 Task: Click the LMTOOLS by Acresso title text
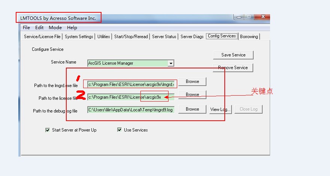coord(58,18)
